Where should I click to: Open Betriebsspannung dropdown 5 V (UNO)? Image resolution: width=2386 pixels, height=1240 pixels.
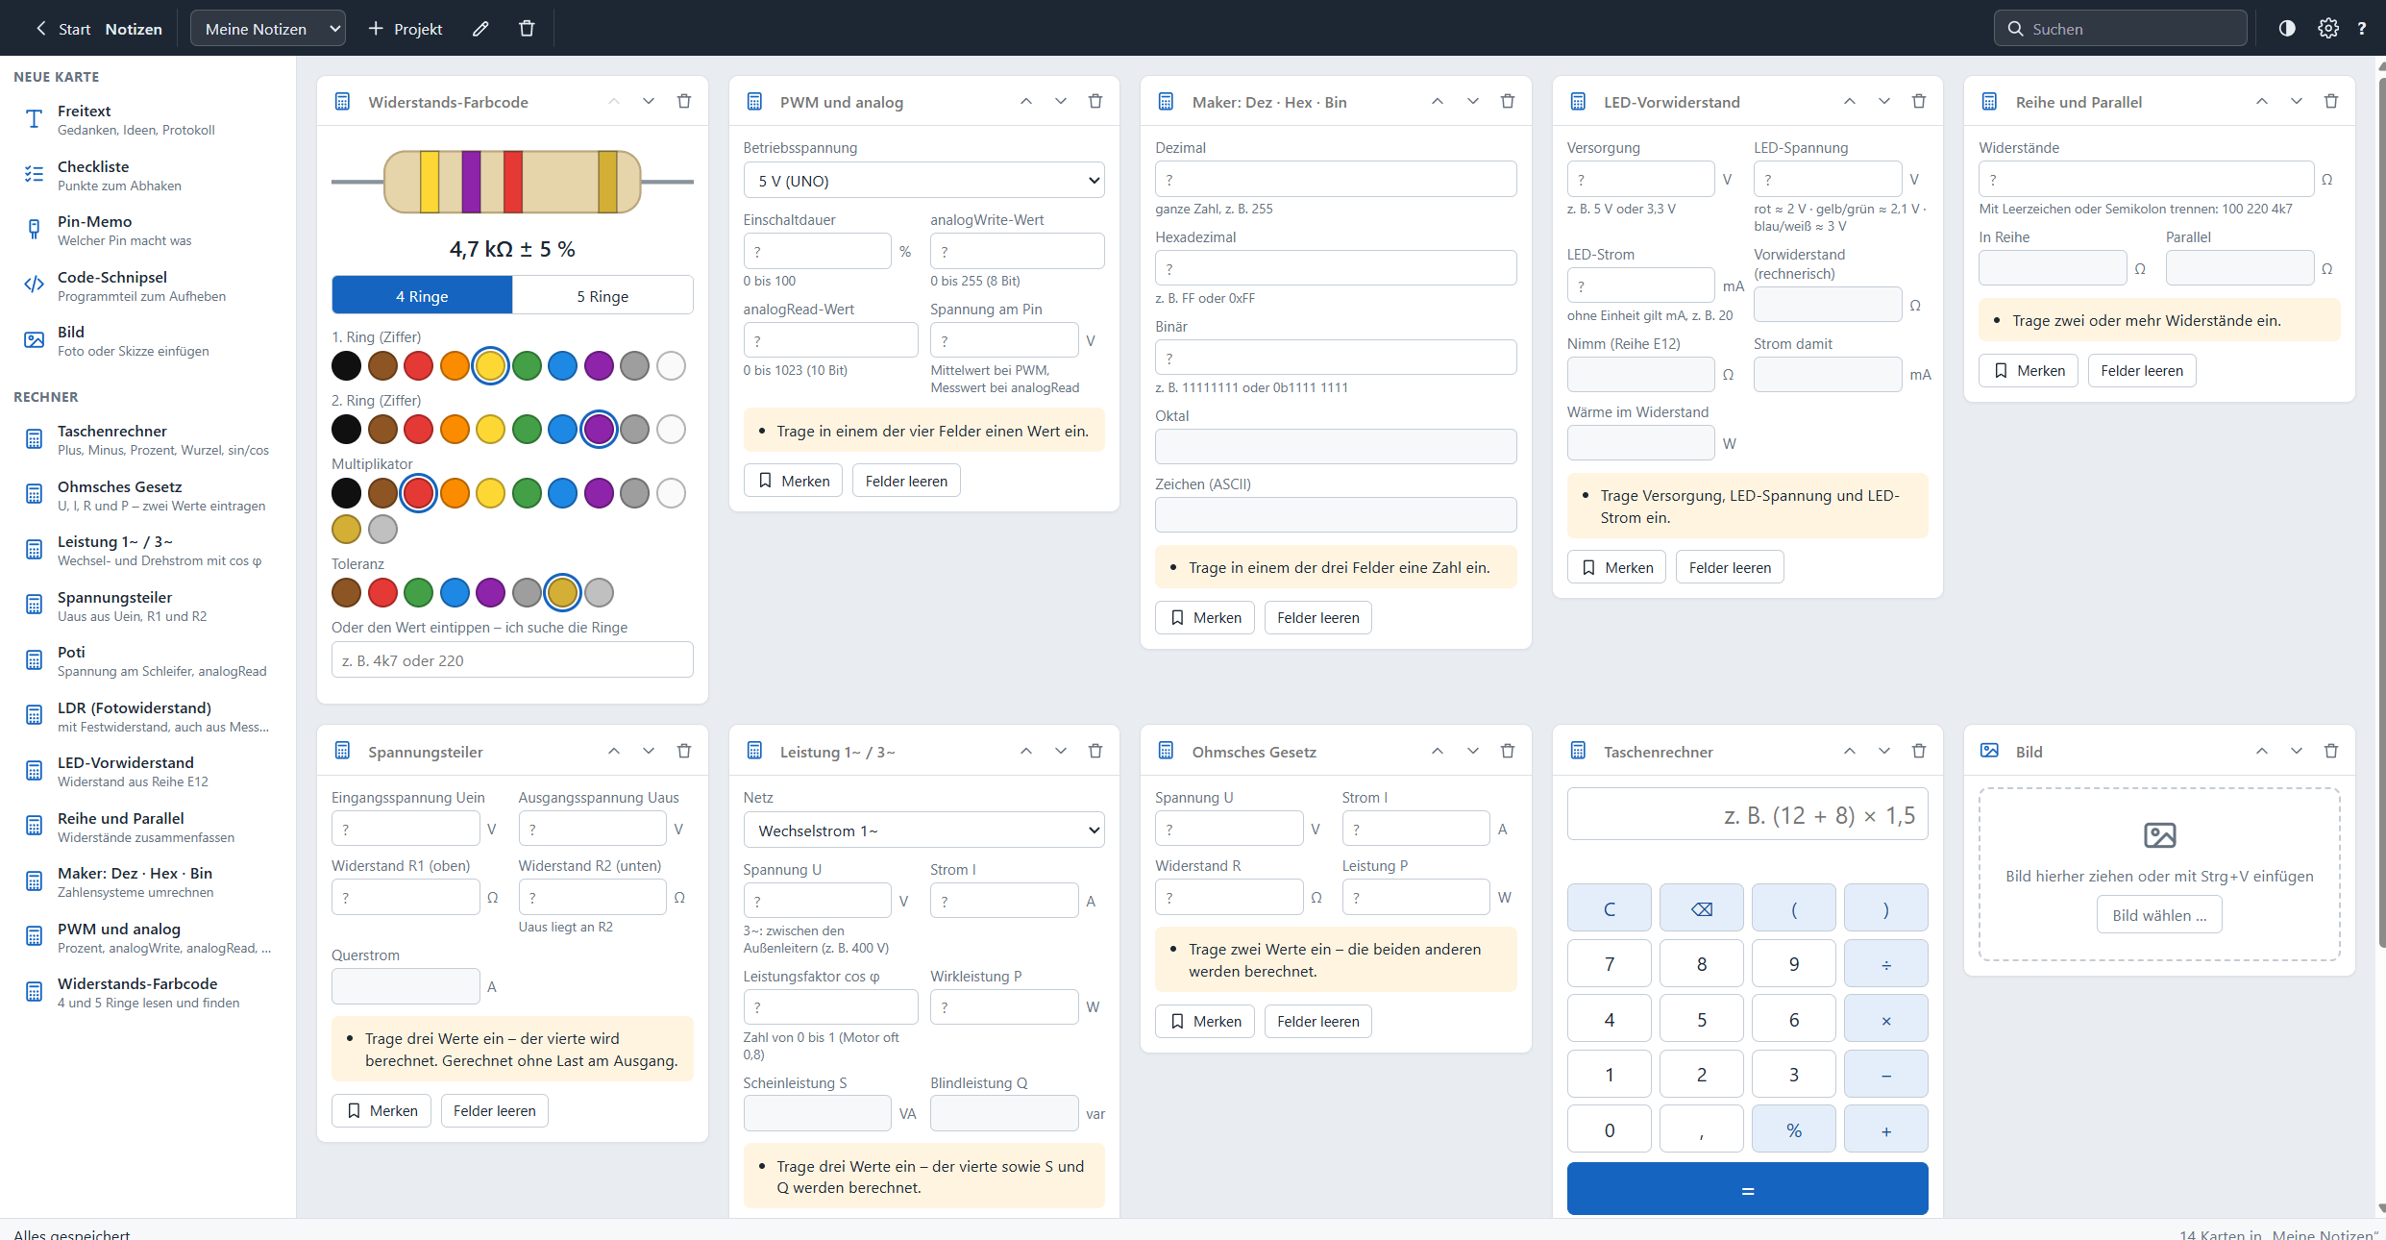(924, 181)
